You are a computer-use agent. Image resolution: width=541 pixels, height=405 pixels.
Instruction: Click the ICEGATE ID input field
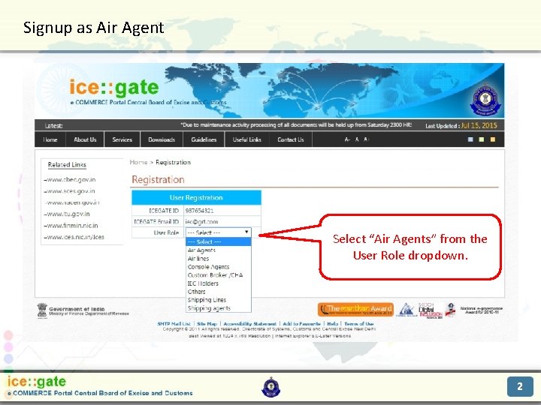coord(222,211)
